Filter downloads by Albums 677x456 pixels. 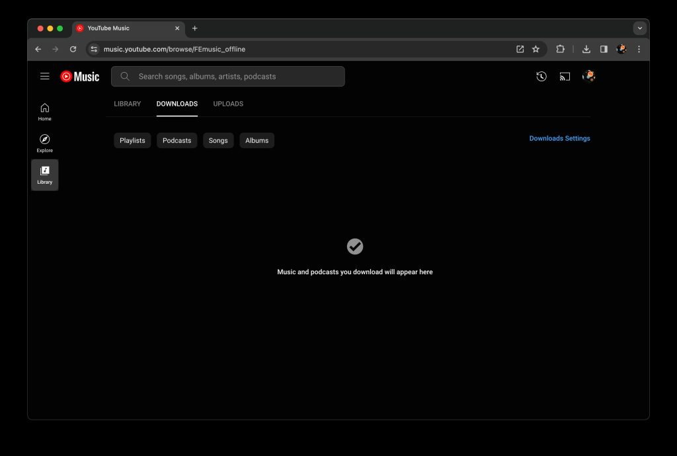(x=257, y=141)
